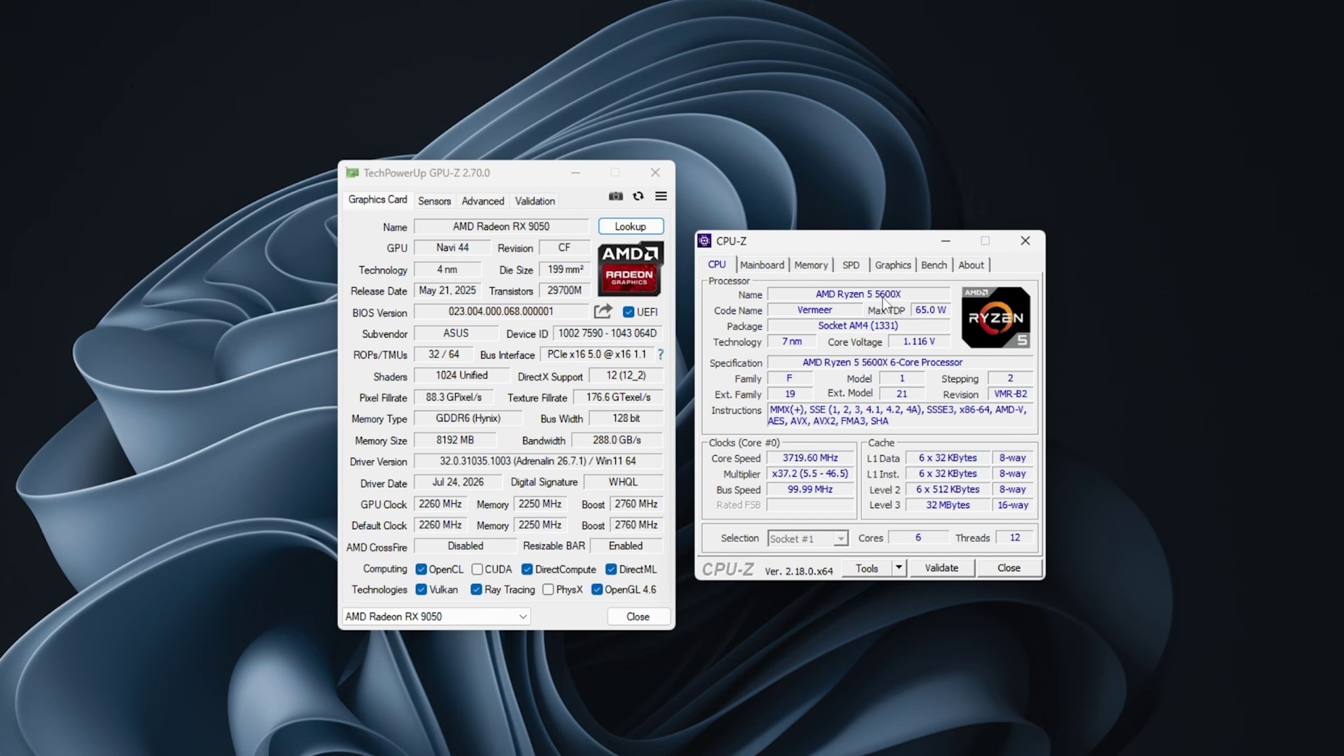Click the Driver Version field
The height and width of the screenshot is (756, 1344).
click(538, 461)
